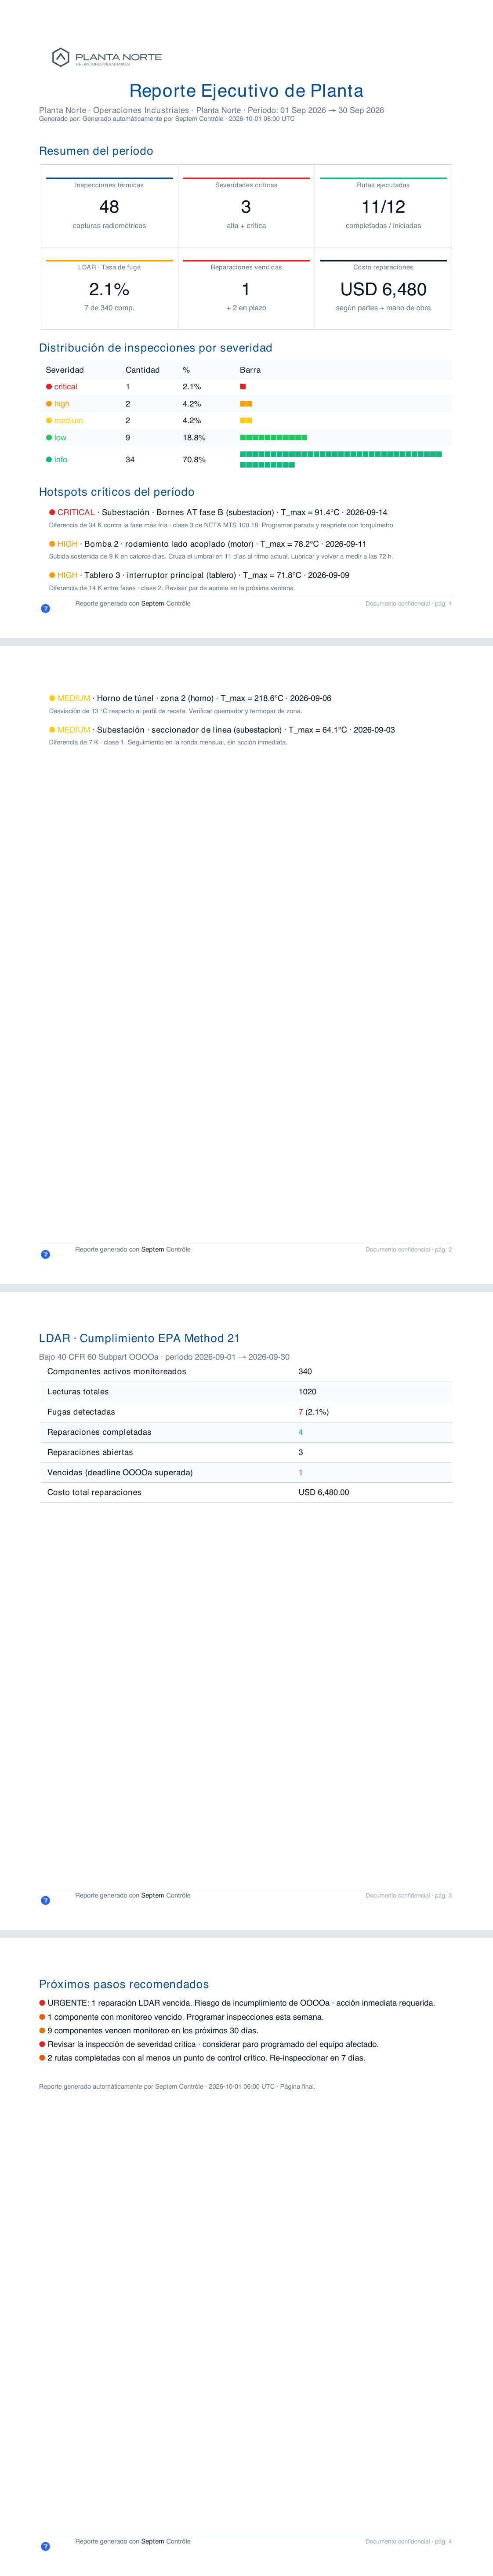
Task: Click the yellow dot beside the medium severity row
Action: tap(49, 420)
